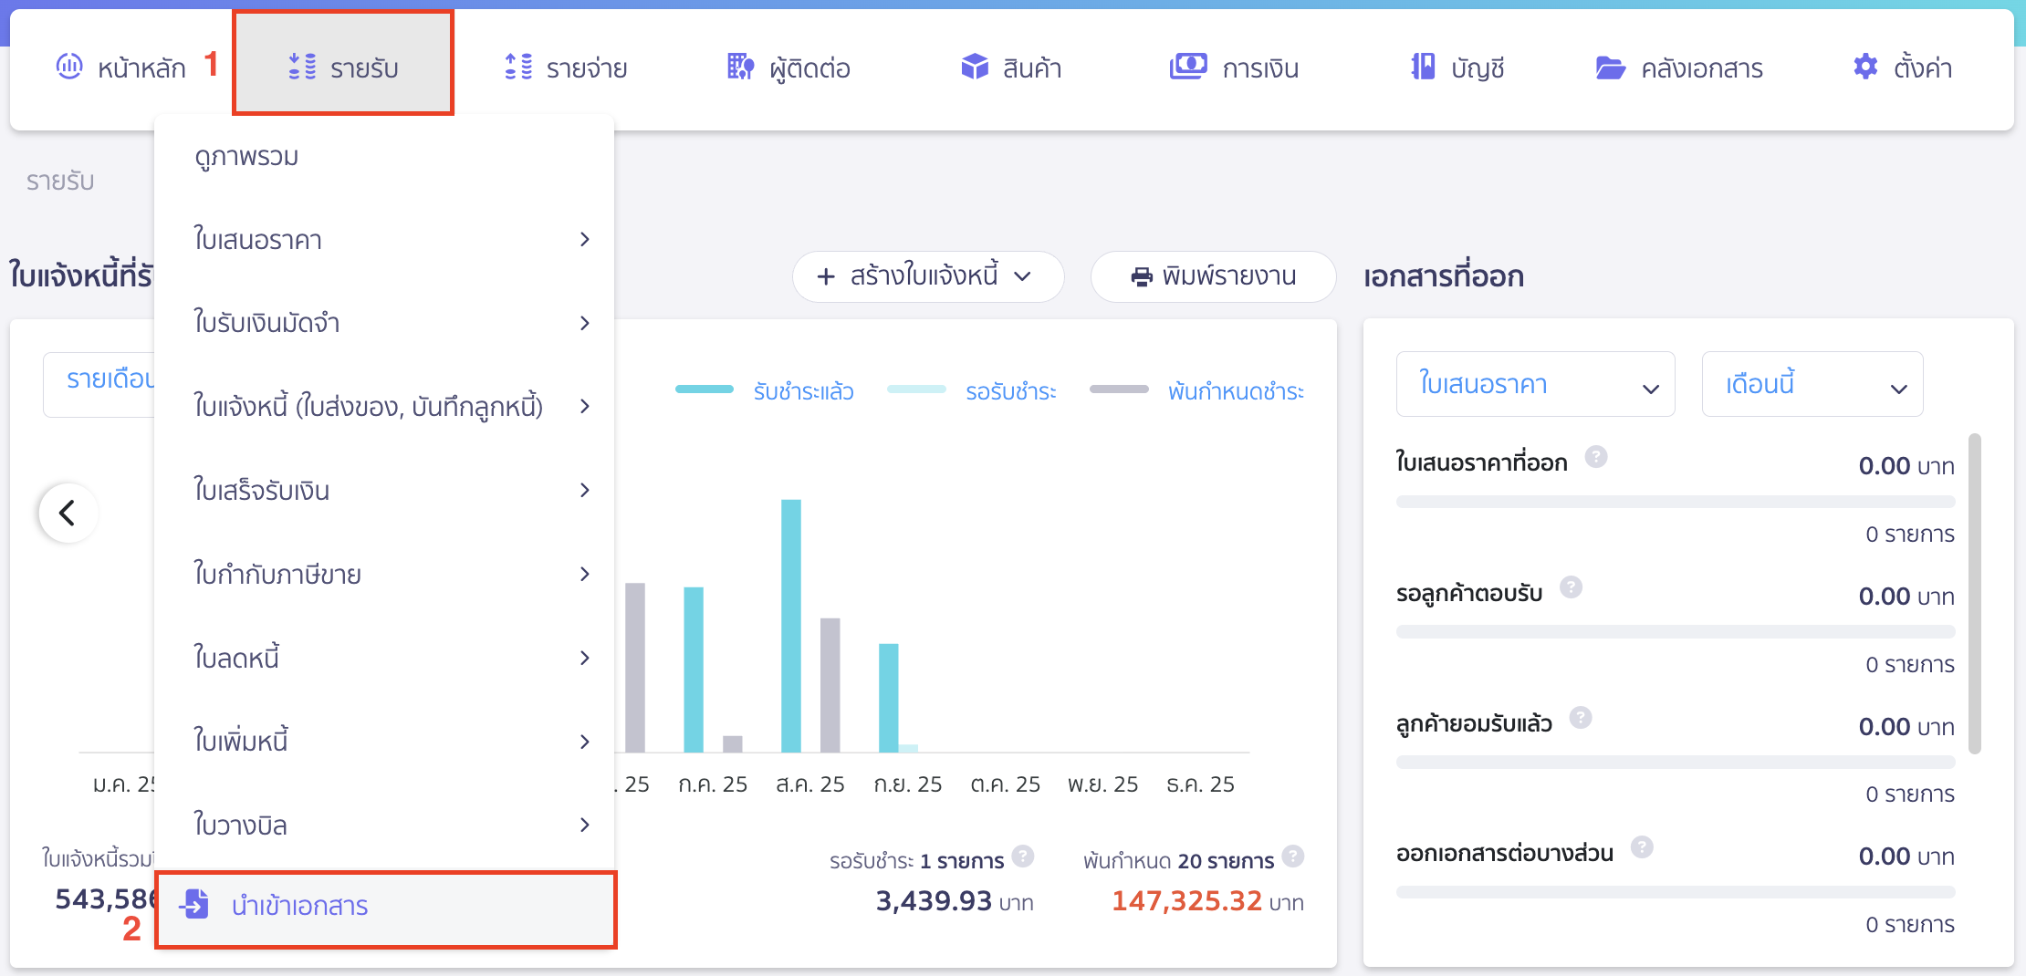
Task: Open the บัญชี menu
Action: [x=1457, y=67]
